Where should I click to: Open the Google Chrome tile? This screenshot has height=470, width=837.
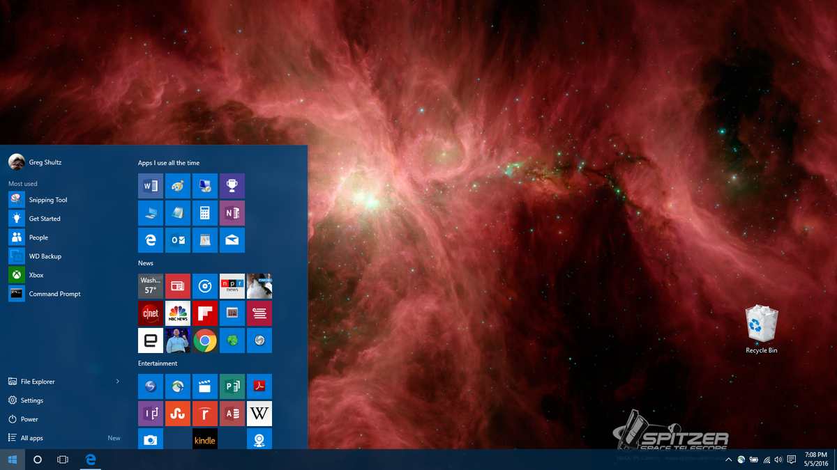point(205,340)
